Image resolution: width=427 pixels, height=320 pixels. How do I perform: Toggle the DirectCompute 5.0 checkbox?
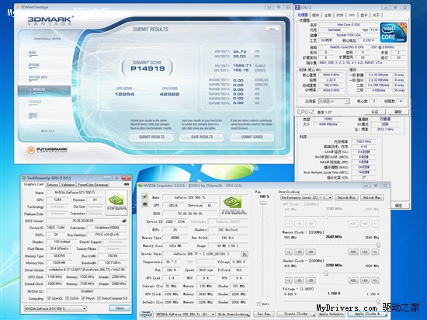pyautogui.click(x=99, y=298)
